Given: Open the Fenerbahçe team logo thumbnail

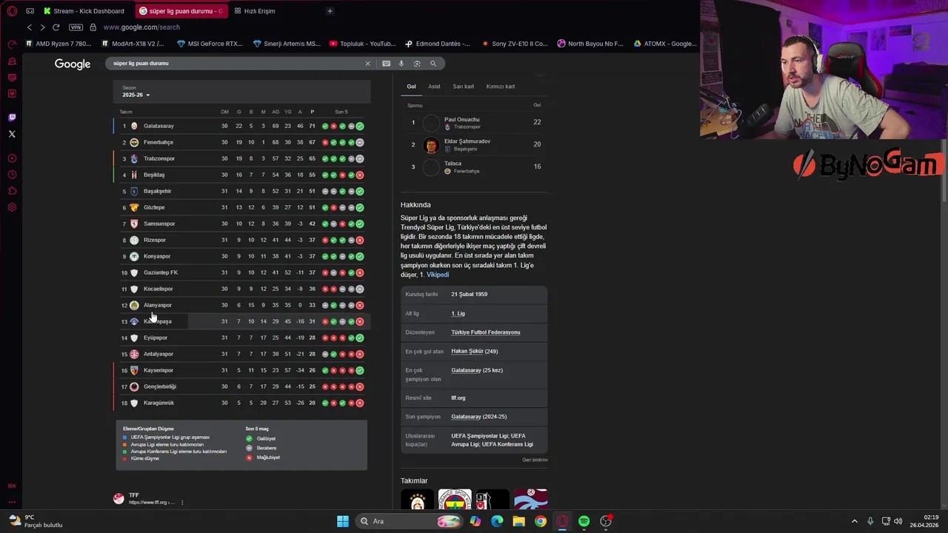Looking at the screenshot, I should pyautogui.click(x=455, y=500).
